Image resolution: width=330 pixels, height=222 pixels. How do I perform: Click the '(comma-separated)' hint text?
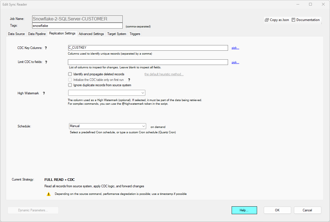[x=138, y=27]
